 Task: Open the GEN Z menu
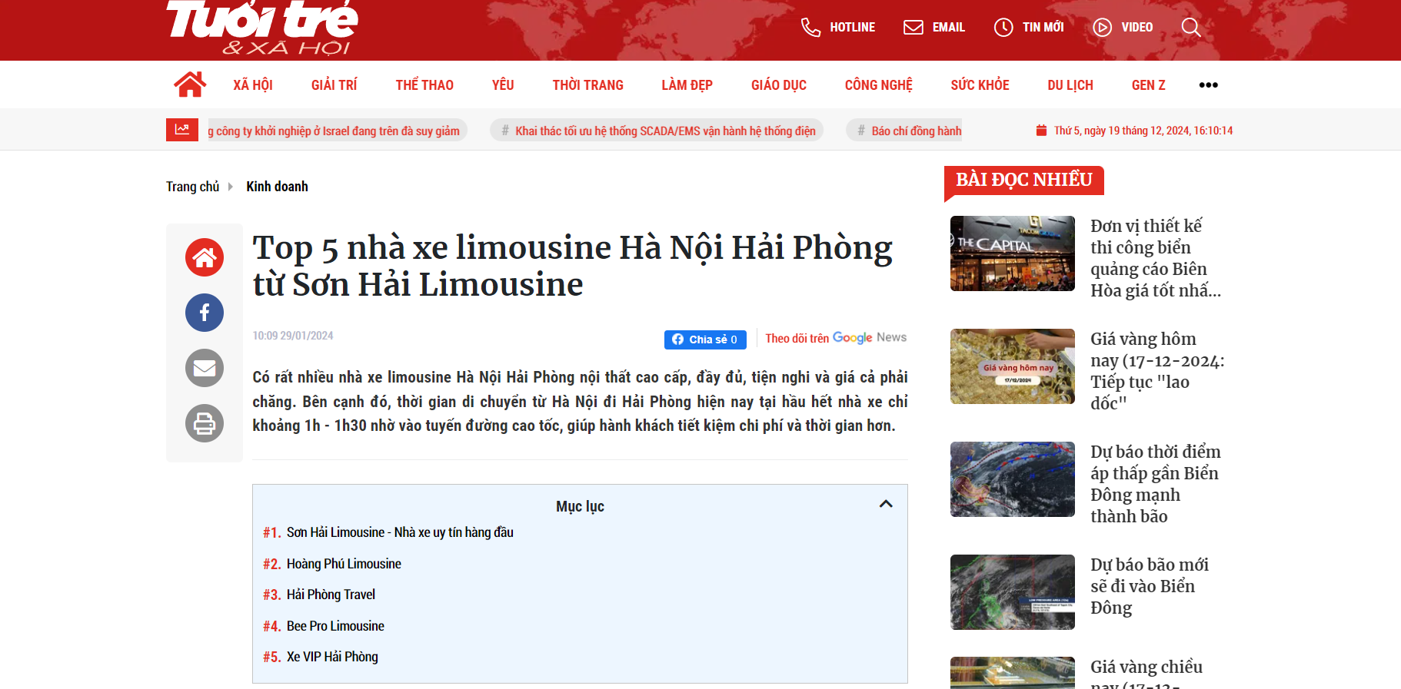pos(1149,85)
